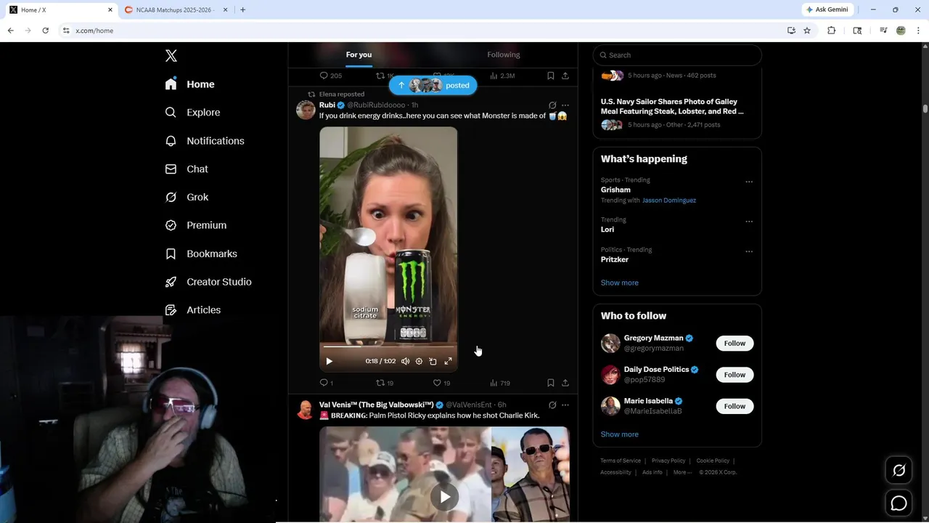Screen dimensions: 929x523
Task: Open more options on Rubi's post
Action: click(x=565, y=105)
